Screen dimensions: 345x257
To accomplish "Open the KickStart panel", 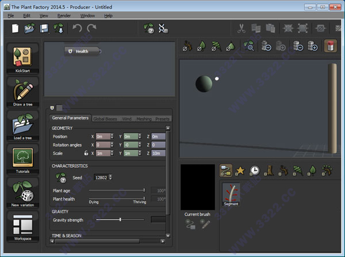I will point(22,58).
